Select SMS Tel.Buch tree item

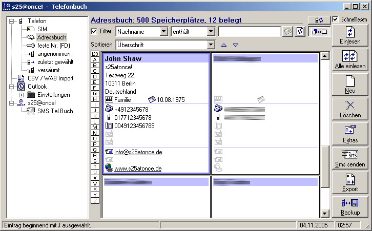pos(55,111)
